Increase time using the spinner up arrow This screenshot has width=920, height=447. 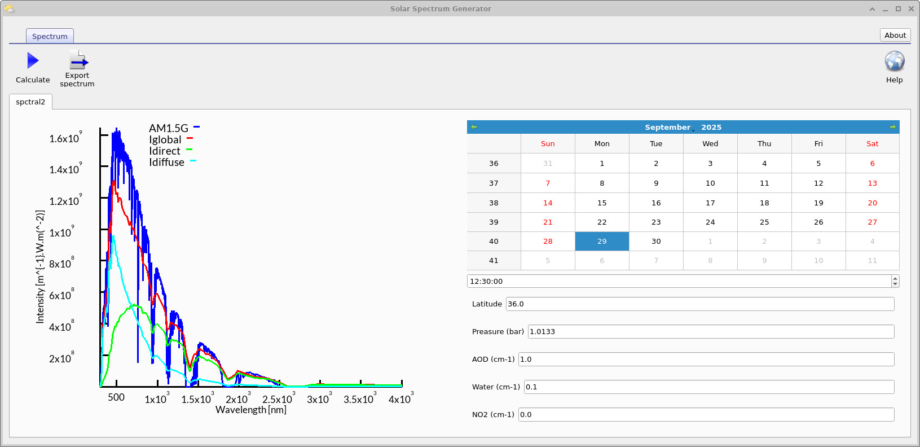pos(895,278)
